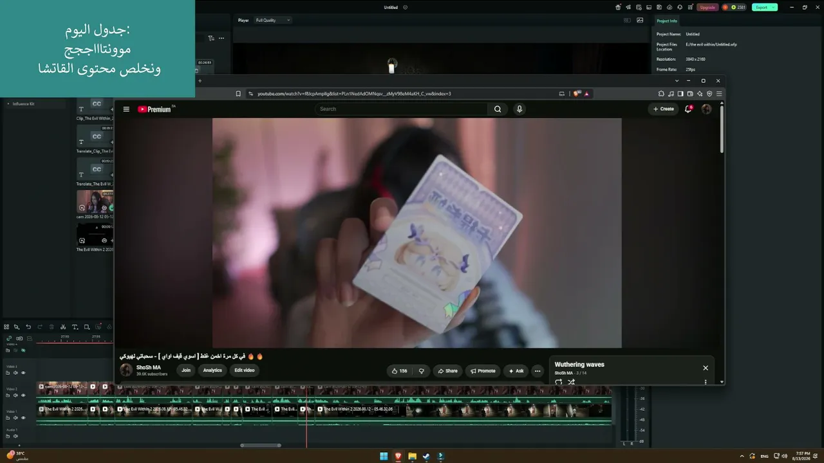
Task: Open more actions for the YouTube video
Action: tap(538, 371)
